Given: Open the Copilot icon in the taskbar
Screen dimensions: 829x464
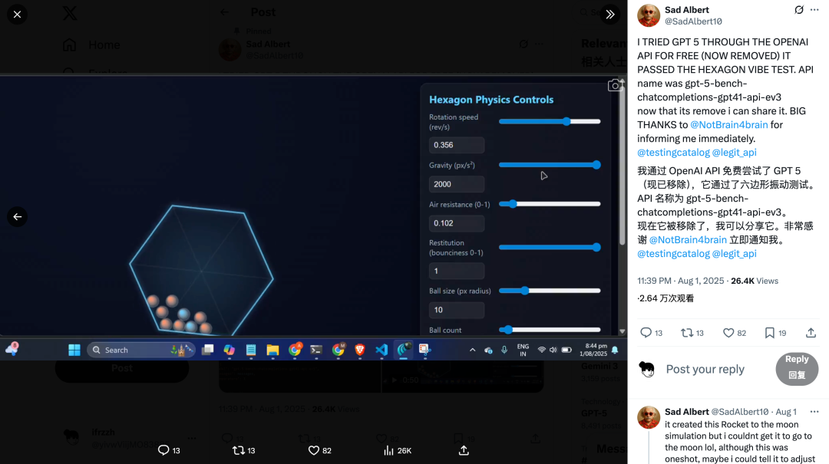Looking at the screenshot, I should point(229,350).
